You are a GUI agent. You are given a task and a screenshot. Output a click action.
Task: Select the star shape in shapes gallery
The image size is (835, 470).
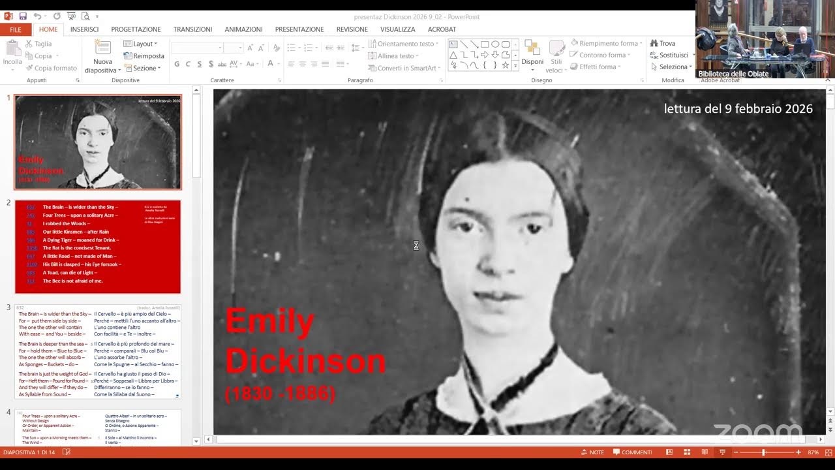tap(506, 65)
